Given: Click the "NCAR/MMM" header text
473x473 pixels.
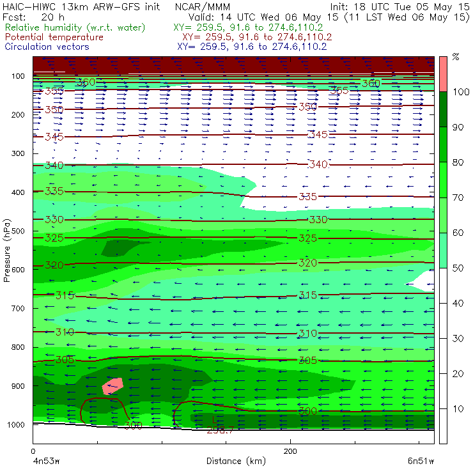Looking at the screenshot, I should click(203, 7).
